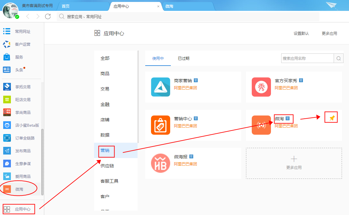Click the 集市客满测试专用 account name
This screenshot has width=349, height=215.
pyautogui.click(x=37, y=6)
